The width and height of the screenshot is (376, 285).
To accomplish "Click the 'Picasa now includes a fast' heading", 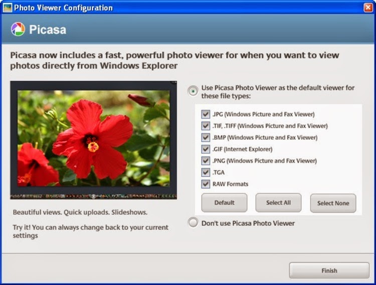I will [x=174, y=60].
